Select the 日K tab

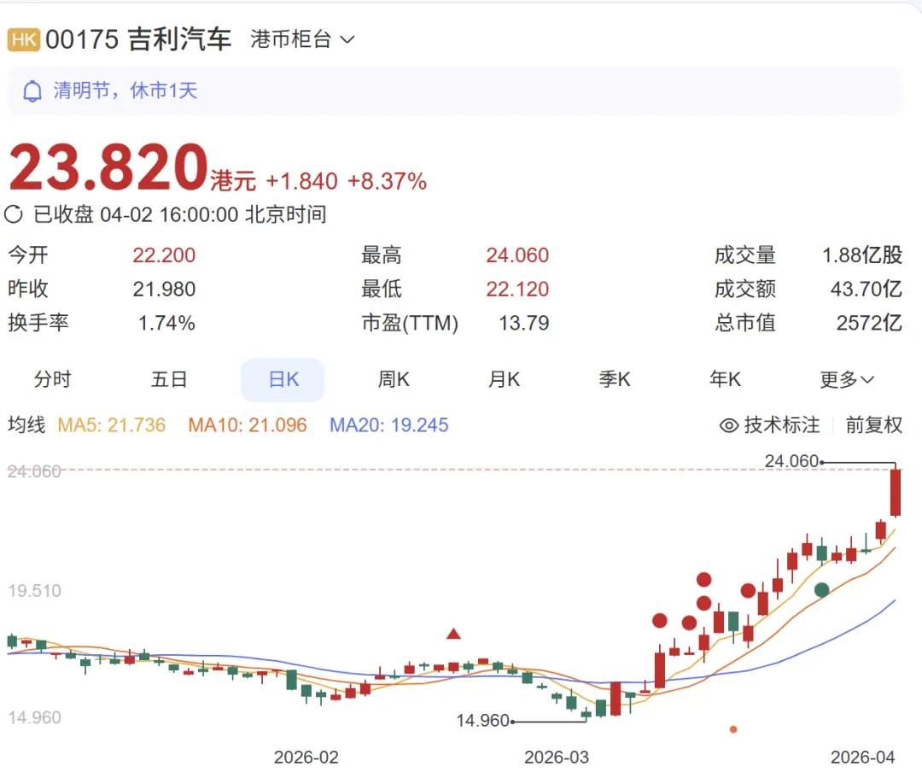283,379
